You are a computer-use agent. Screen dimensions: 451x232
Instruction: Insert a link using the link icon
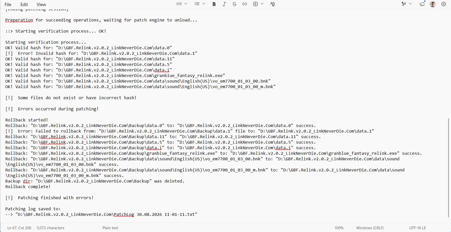[x=245, y=4]
